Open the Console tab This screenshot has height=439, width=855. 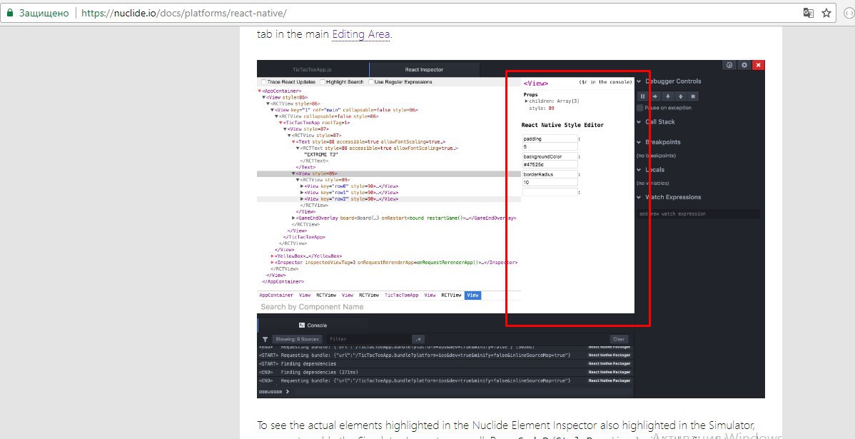(313, 325)
